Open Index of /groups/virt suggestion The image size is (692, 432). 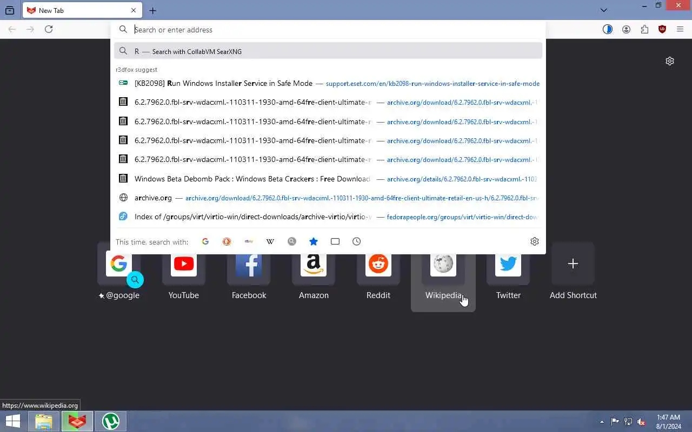328,217
